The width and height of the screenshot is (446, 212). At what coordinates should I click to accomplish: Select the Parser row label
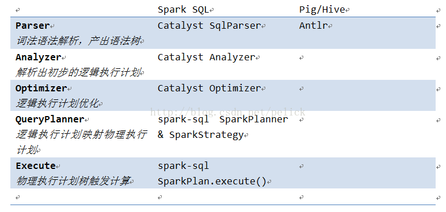coord(32,26)
